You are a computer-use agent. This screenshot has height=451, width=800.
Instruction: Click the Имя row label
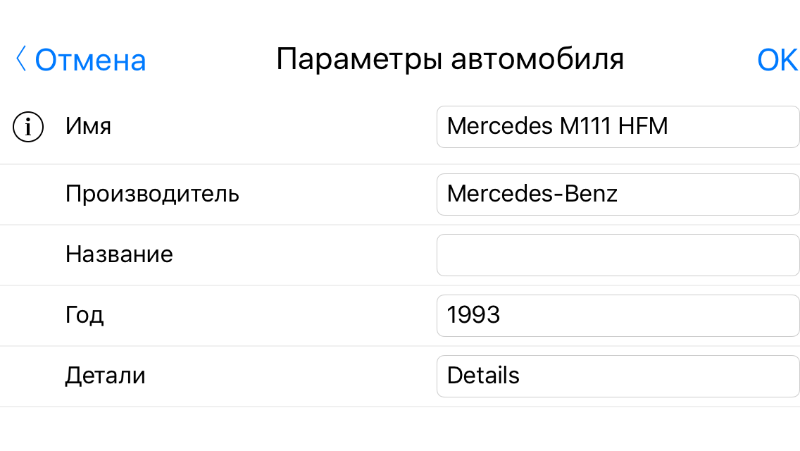point(88,126)
